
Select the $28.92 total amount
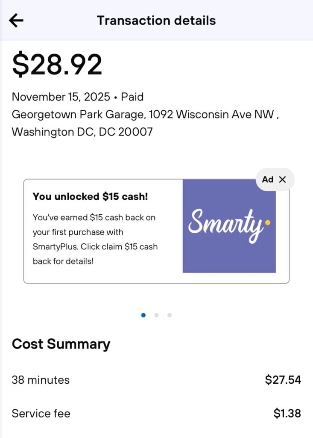pos(57,65)
